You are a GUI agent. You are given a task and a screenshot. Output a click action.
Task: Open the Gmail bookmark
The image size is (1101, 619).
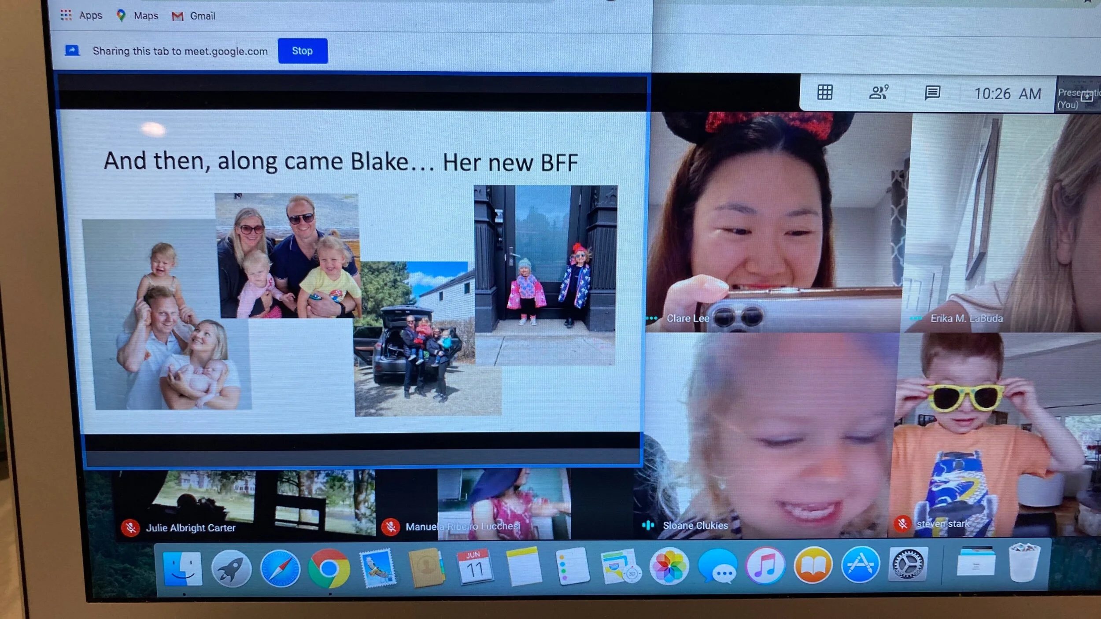pos(194,16)
